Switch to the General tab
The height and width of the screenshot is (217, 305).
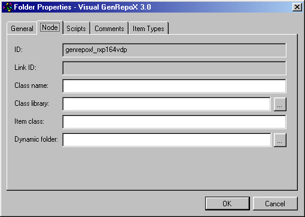[22, 29]
